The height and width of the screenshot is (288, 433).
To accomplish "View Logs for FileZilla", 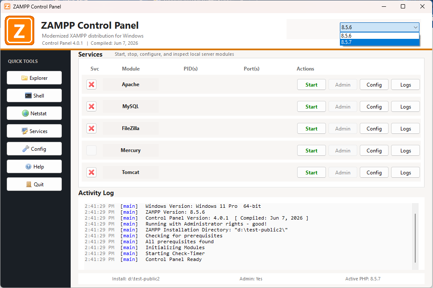I will click(x=405, y=128).
